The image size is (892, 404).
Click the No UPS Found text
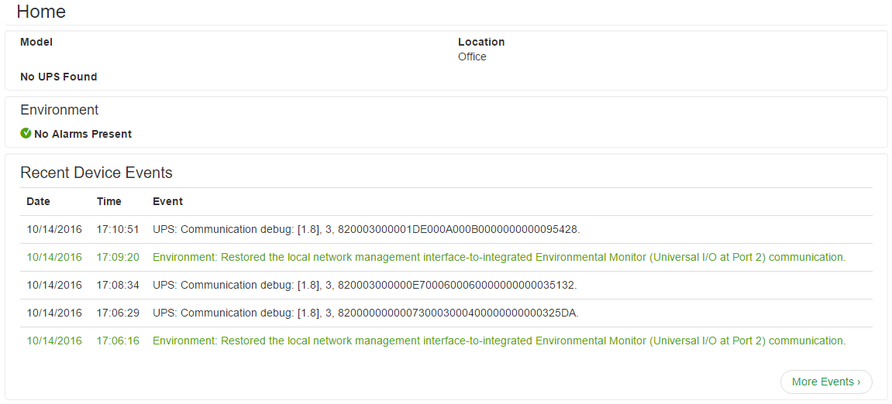coord(59,77)
